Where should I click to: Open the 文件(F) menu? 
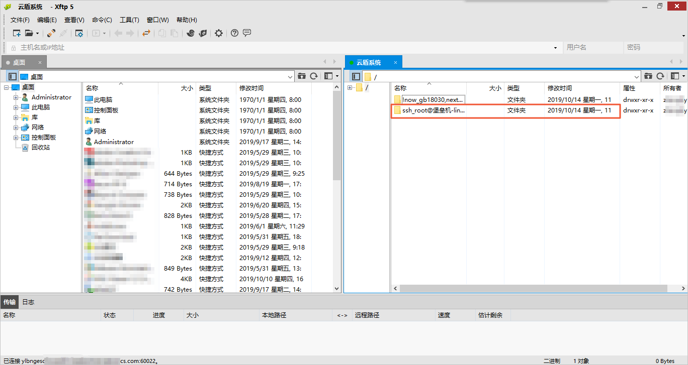20,20
